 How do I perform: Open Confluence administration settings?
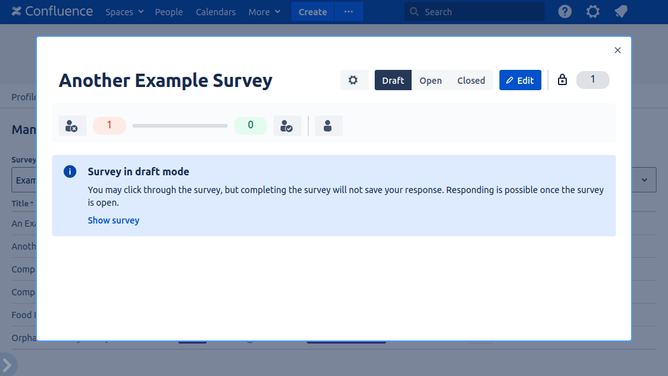coord(593,11)
